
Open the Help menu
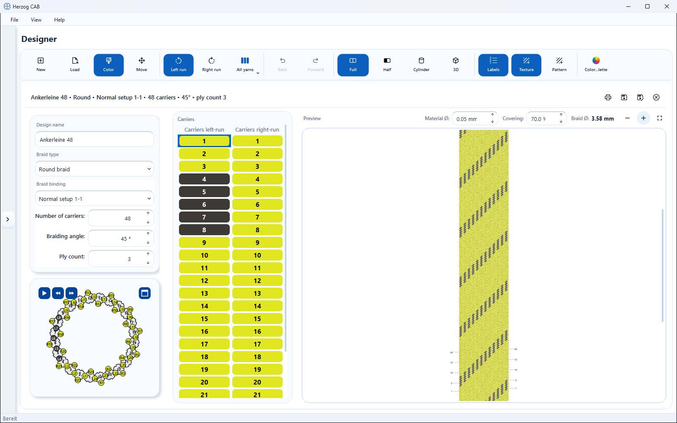coord(59,20)
